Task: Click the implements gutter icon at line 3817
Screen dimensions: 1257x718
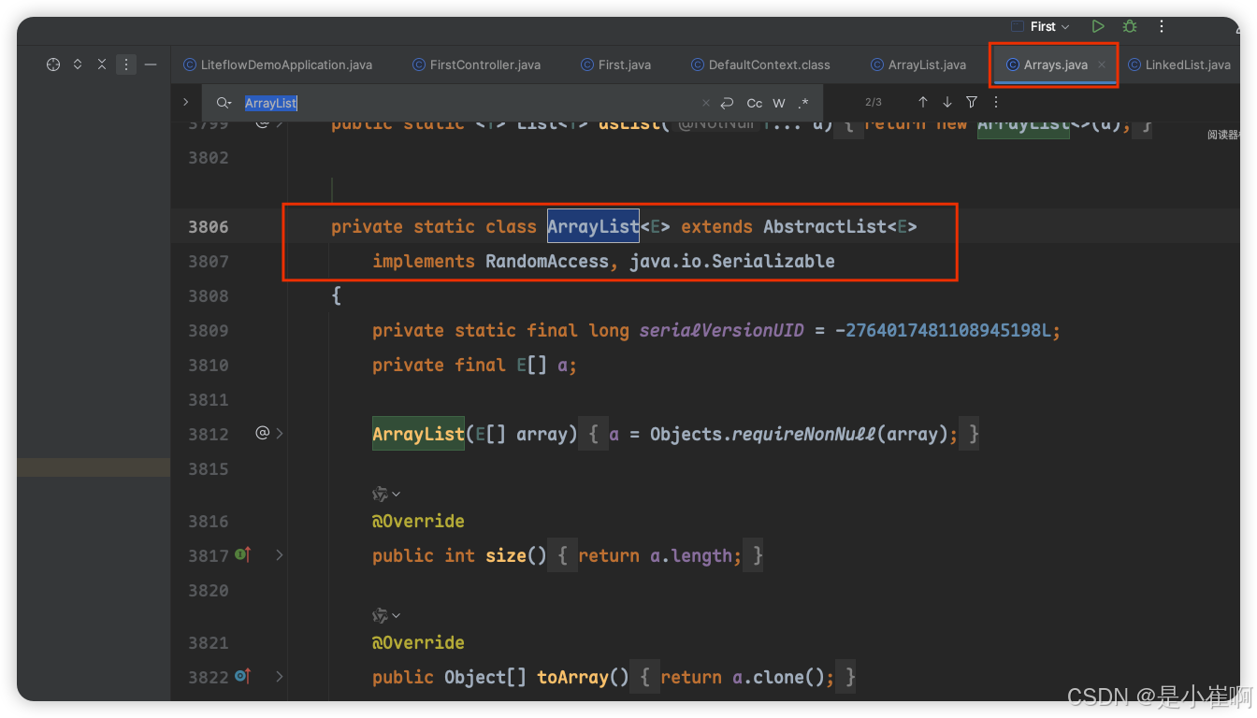Action: coord(243,554)
